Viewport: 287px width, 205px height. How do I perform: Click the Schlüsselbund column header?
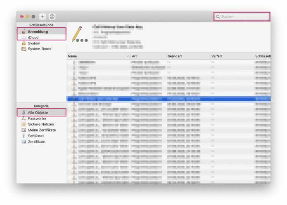coord(262,56)
